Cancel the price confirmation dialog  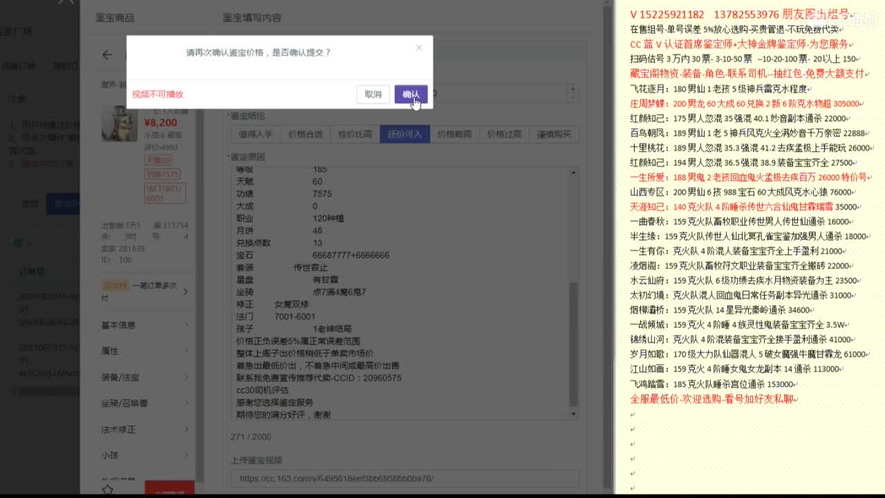373,94
